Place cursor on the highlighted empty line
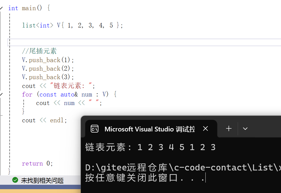 [144, 42]
